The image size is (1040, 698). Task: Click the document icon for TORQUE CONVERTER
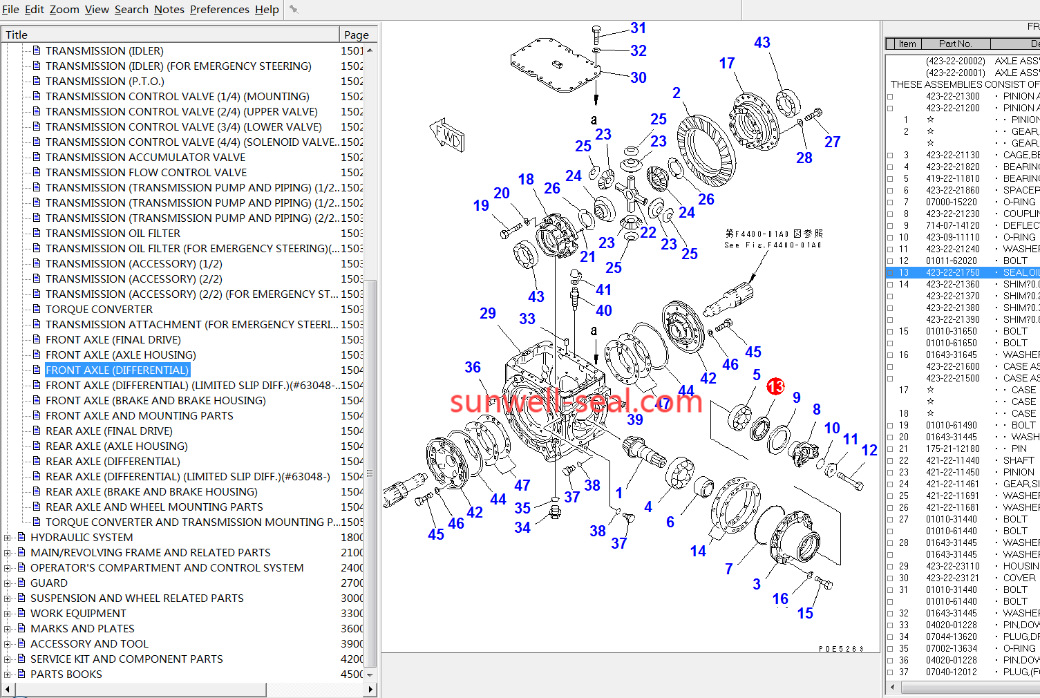point(37,310)
